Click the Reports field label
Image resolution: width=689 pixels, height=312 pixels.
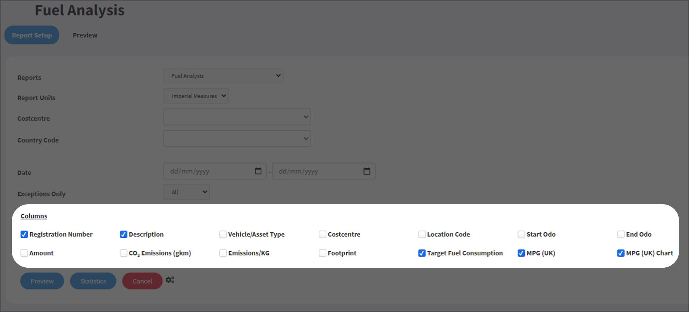coord(29,78)
